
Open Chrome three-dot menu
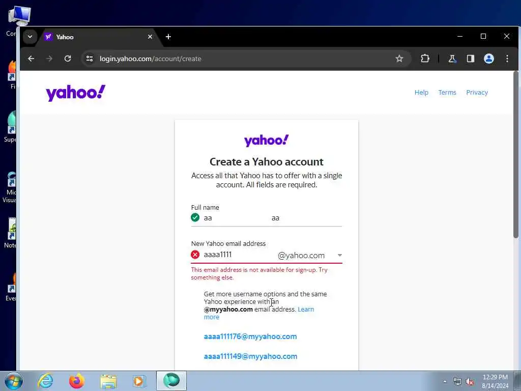pos(507,59)
